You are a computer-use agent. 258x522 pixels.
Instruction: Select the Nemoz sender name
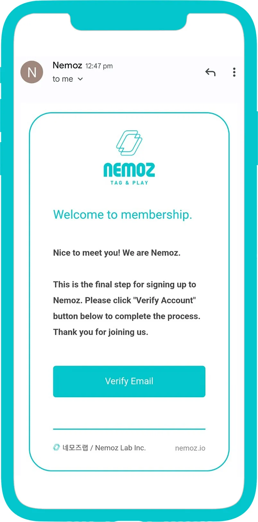point(67,65)
